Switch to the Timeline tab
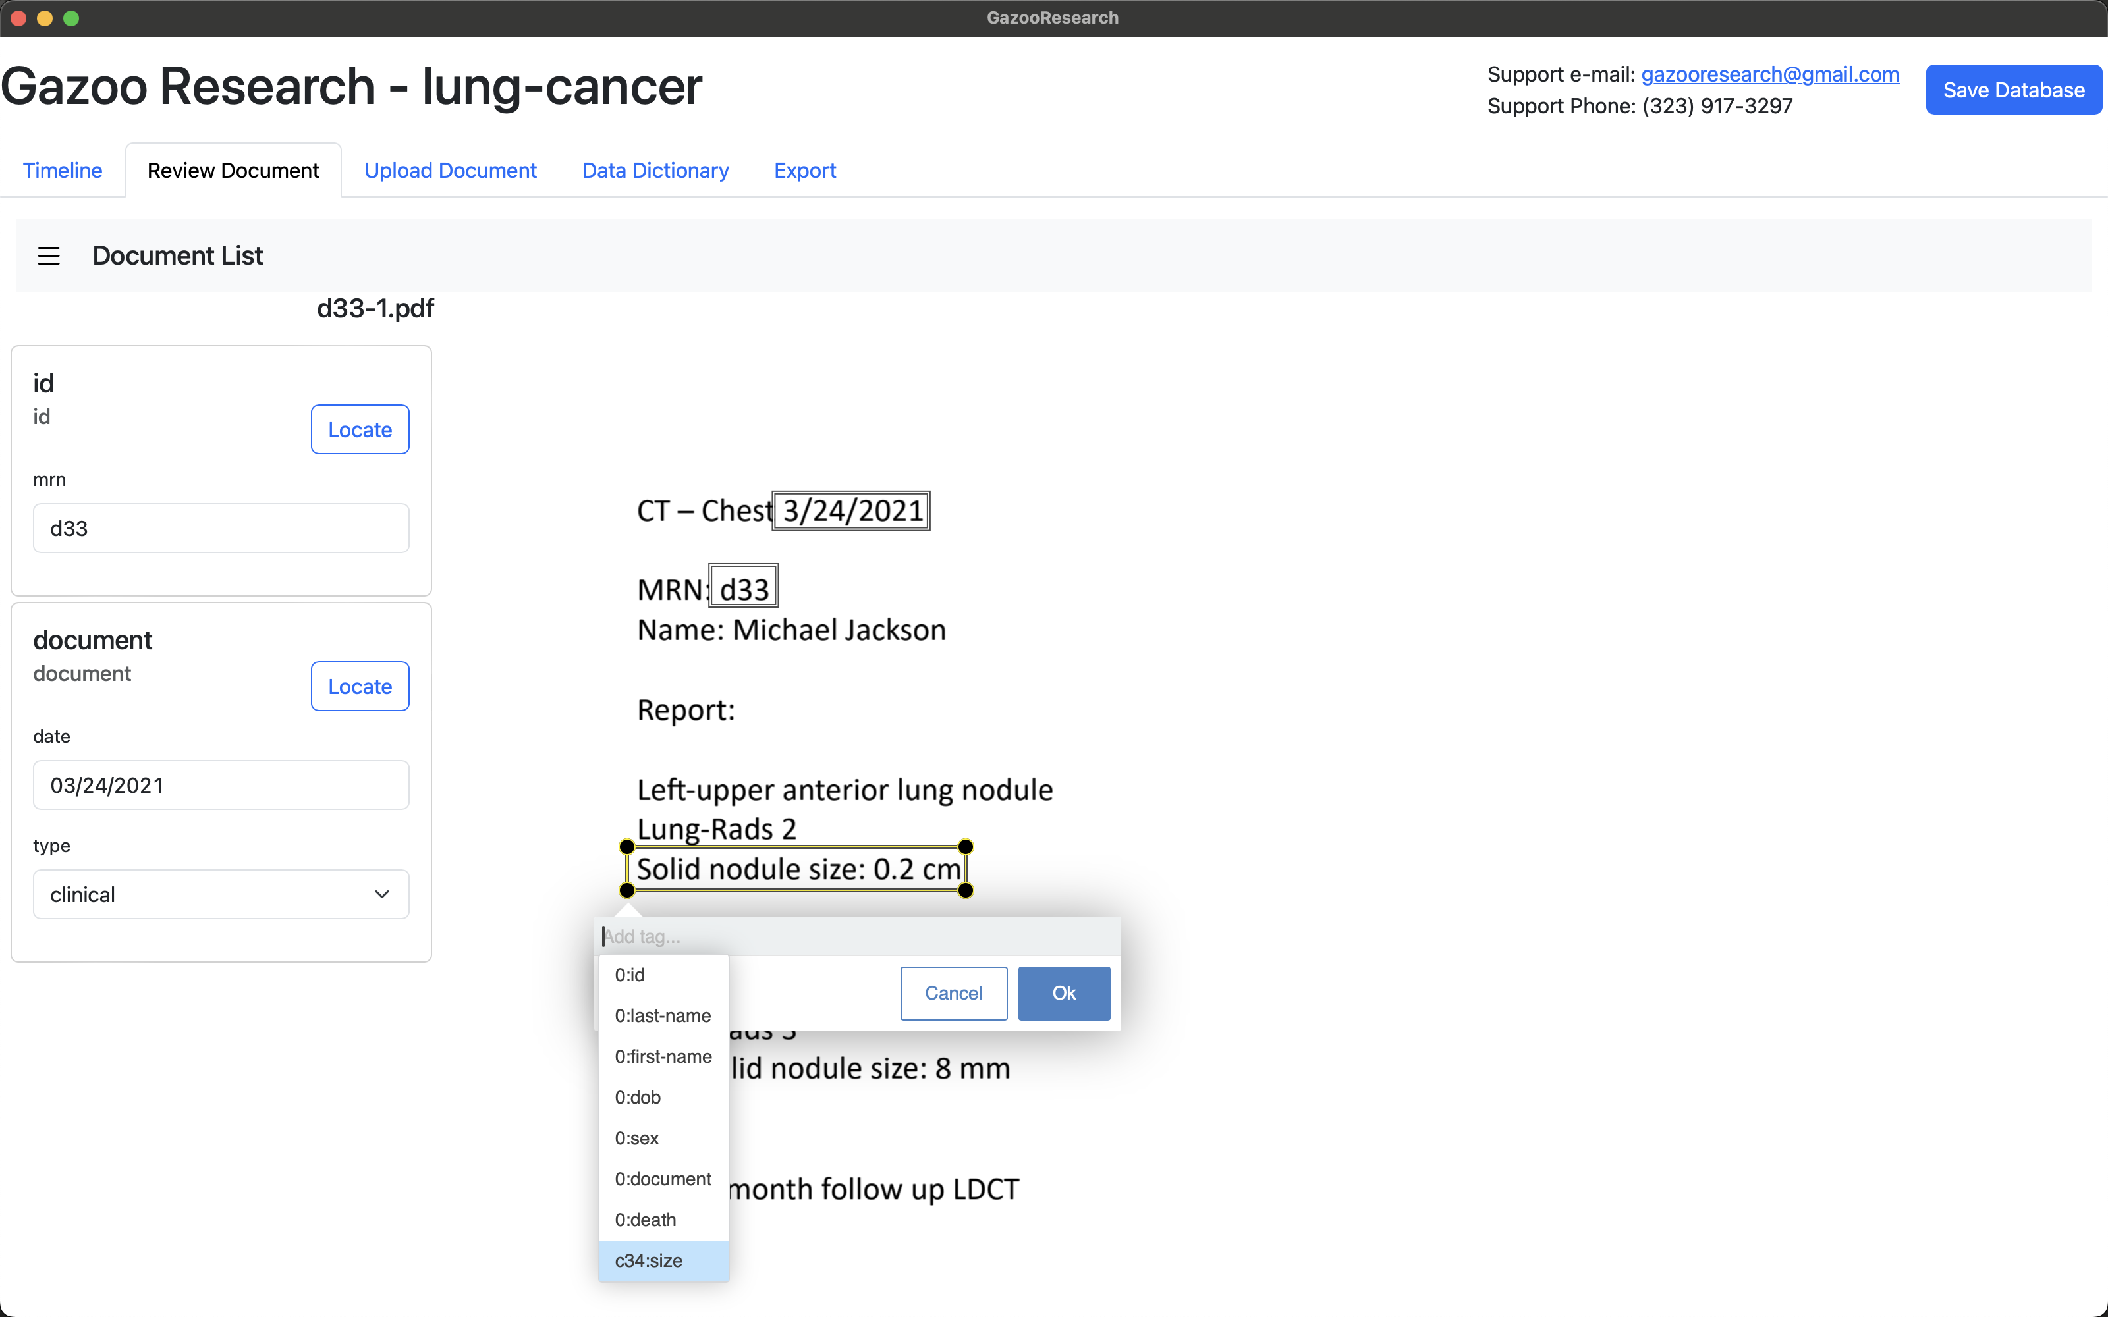This screenshot has width=2108, height=1317. coord(62,170)
